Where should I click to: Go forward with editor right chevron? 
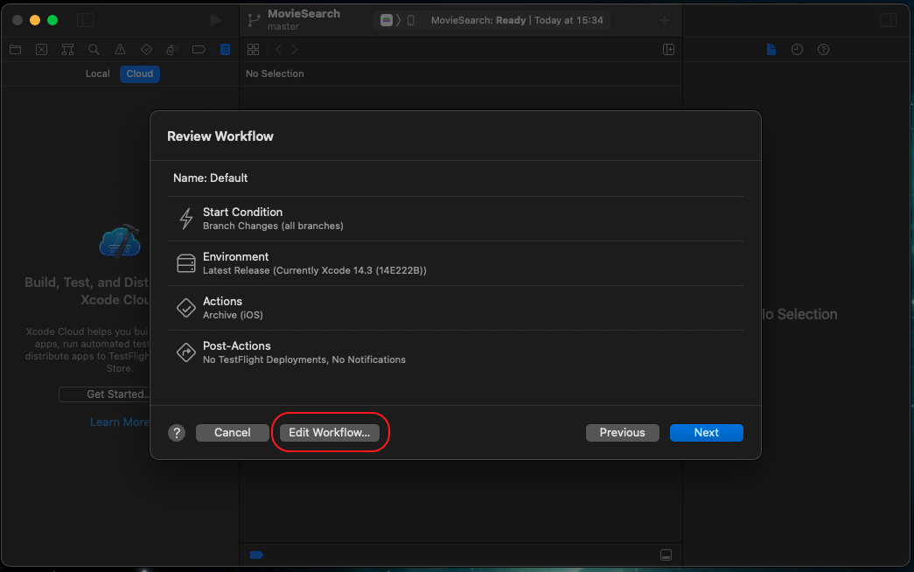pos(295,50)
